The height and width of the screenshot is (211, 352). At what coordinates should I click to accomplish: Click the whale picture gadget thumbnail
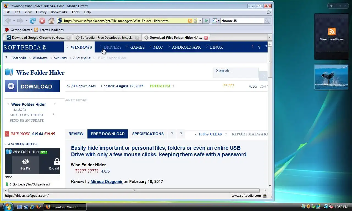(331, 77)
